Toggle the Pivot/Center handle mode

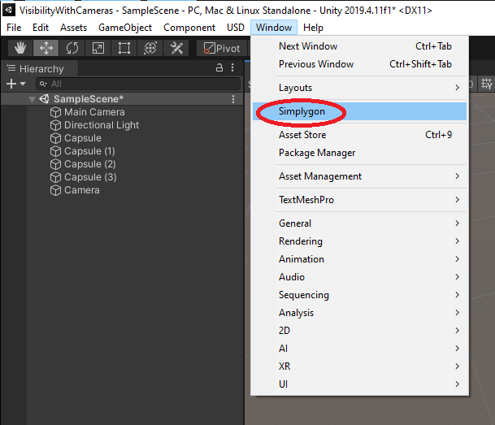pyautogui.click(x=222, y=49)
